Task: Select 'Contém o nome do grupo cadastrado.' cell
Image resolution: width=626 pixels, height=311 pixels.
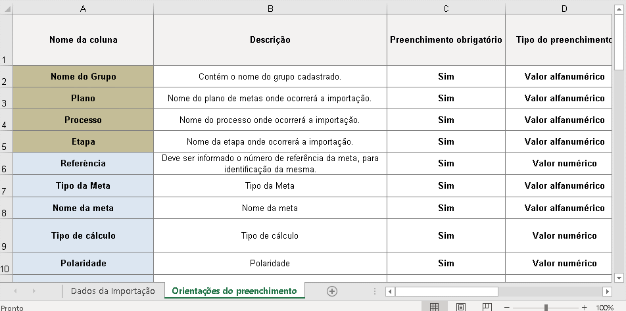Action: (x=270, y=76)
